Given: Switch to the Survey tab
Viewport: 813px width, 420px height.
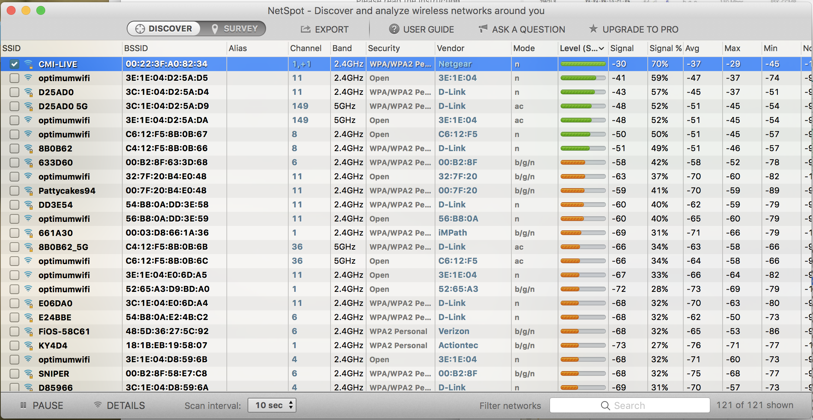Looking at the screenshot, I should coord(234,29).
